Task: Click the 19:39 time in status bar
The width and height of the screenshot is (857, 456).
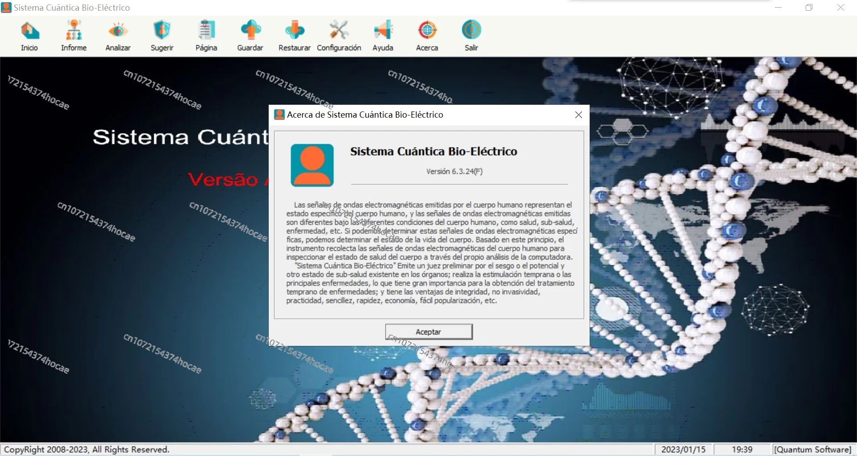Action: coord(742,449)
